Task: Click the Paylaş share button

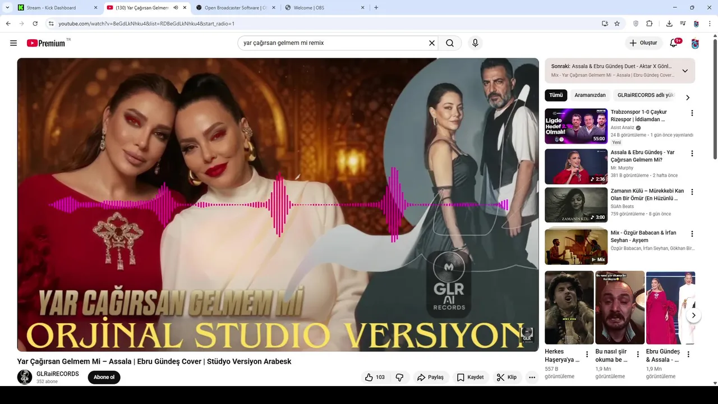Action: [x=430, y=377]
